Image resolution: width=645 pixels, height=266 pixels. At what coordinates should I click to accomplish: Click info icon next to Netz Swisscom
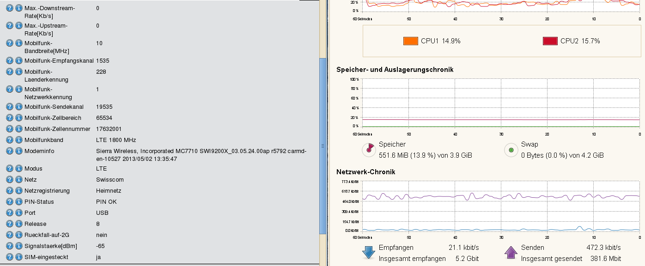[18, 179]
